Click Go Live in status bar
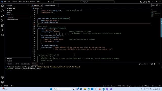Viewport: 162px width, 91px height. 147,86
